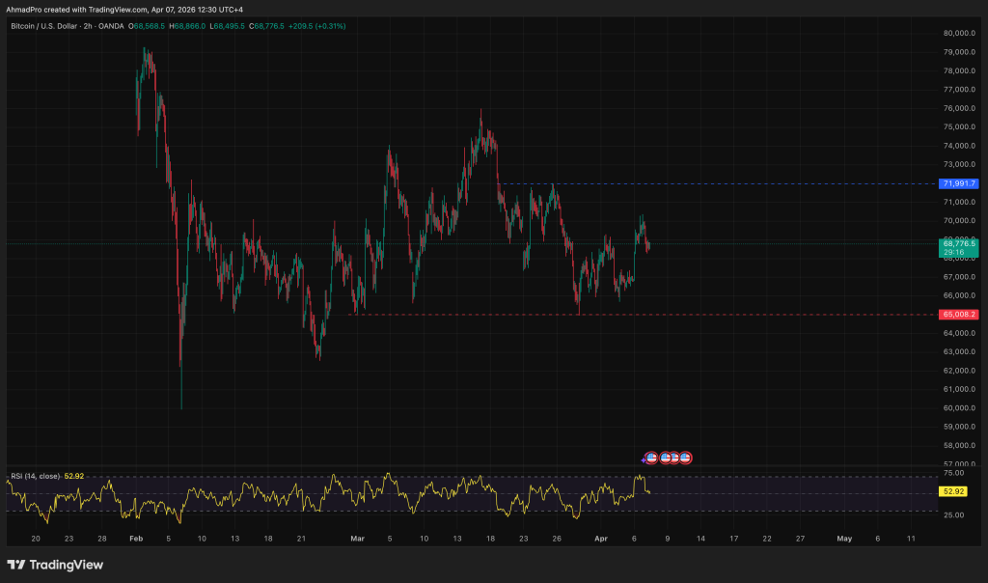Click the green current price label 68,776.5
This screenshot has height=583, width=988.
pyautogui.click(x=959, y=245)
